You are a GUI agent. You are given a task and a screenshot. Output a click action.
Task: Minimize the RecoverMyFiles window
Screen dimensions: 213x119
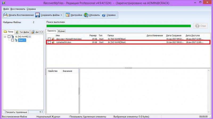click(195, 3)
